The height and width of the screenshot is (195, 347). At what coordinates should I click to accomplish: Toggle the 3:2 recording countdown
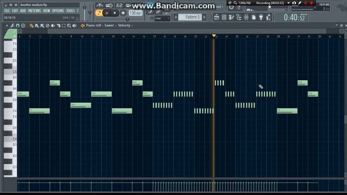click(119, 5)
